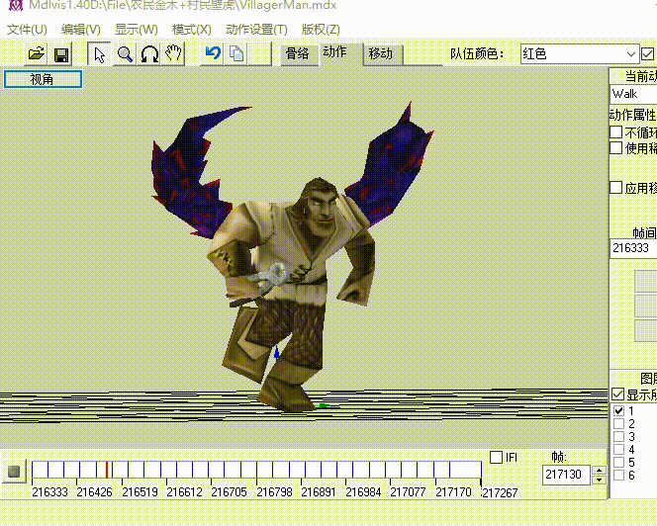657x526 pixels.
Task: Select the magnifier zoom tool
Action: click(x=125, y=54)
